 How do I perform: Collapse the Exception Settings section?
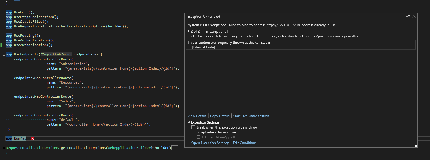click(x=188, y=122)
